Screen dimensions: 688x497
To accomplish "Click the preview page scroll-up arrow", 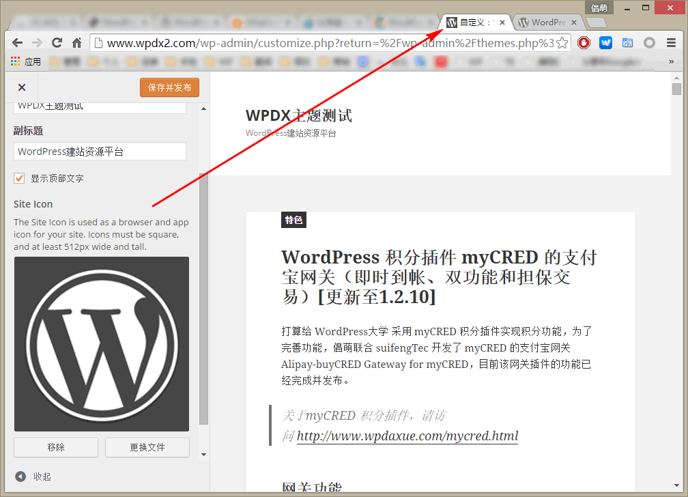I will [676, 77].
